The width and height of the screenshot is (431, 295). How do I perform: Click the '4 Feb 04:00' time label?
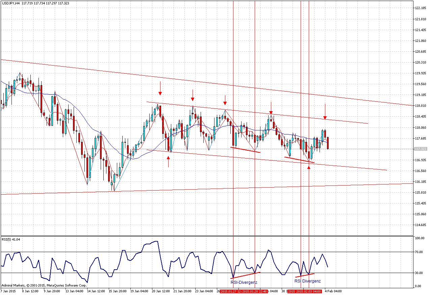tap(333, 291)
